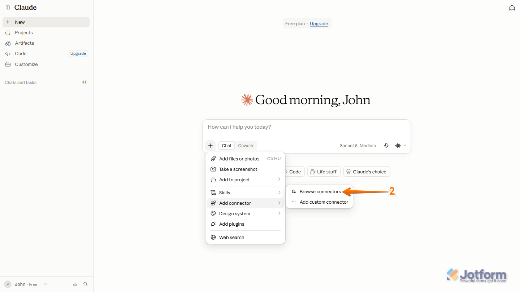520x292 pixels.
Task: Switch to Cowork mode
Action: click(246, 146)
